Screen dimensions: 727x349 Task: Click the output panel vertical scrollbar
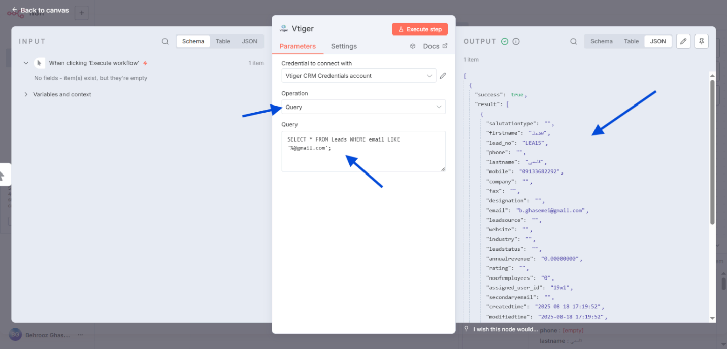click(x=712, y=152)
